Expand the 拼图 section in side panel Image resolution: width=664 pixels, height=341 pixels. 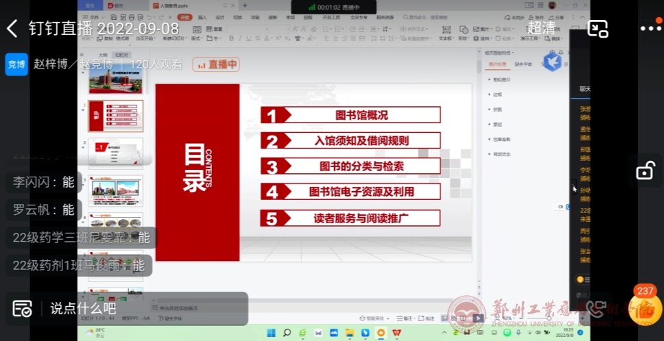coord(497,110)
